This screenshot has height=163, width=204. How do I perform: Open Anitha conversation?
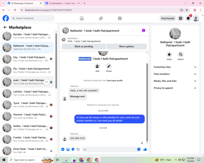point(27,128)
